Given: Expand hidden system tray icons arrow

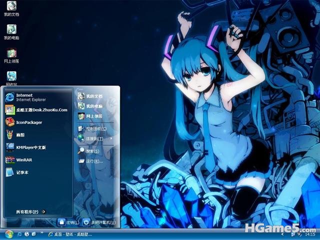Looking at the screenshot, I should point(282,234).
